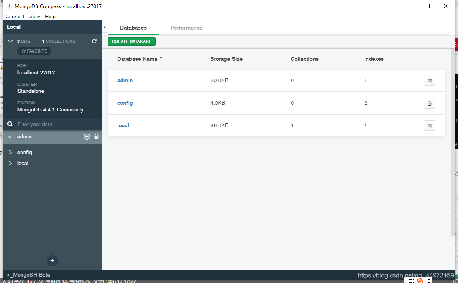Expand the MongoSH Beta shell bar
458x283 pixels.
pyautogui.click(x=28, y=275)
